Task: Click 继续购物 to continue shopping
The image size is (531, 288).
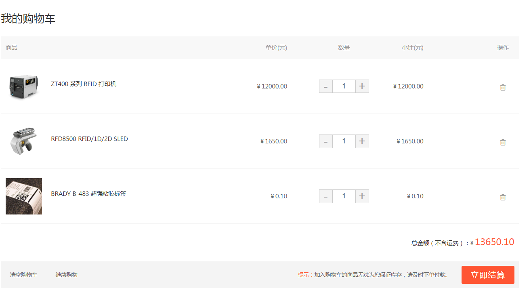Action: [x=66, y=275]
